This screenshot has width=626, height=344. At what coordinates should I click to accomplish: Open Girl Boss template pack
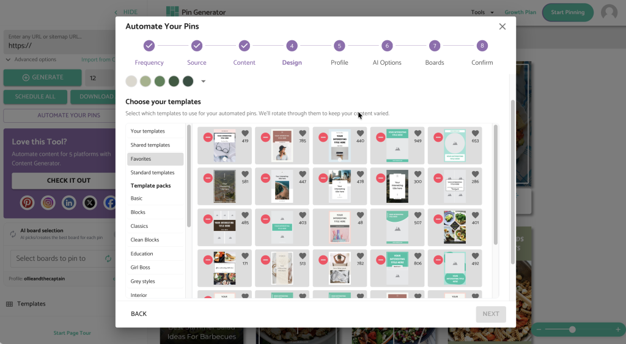pos(155,268)
